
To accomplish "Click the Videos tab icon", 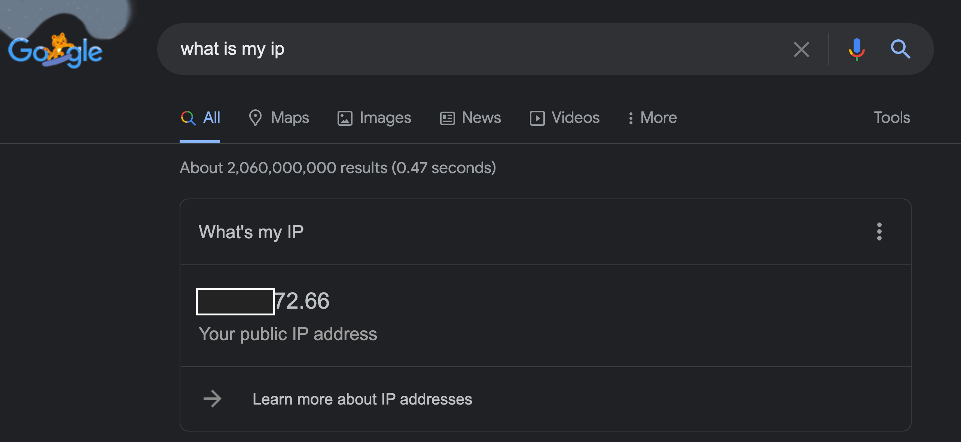I will point(538,117).
